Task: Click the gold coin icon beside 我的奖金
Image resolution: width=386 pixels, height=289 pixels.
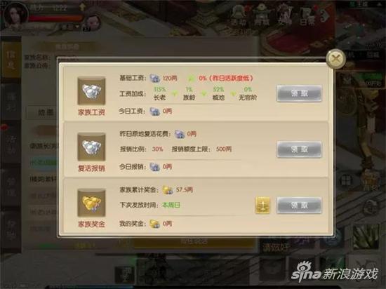Action: click(155, 224)
